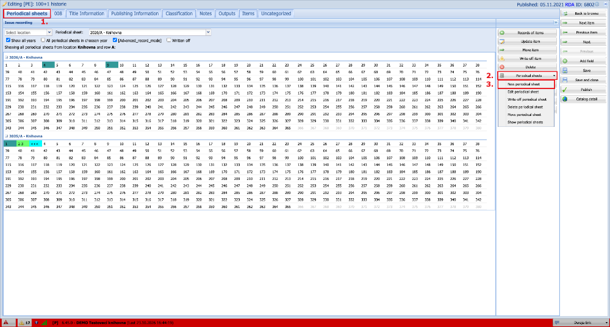Collapse the side panel with double arrow
Screen dimensions: 610x327
[556, 23]
